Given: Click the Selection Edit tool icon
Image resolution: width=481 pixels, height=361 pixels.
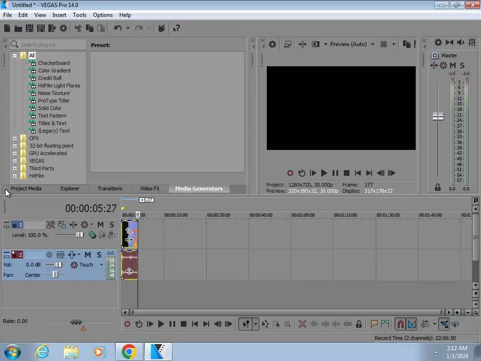Looking at the screenshot, I should pos(276,324).
